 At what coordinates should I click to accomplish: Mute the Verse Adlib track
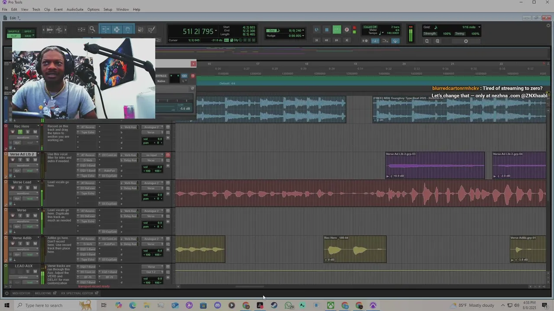(x=35, y=243)
